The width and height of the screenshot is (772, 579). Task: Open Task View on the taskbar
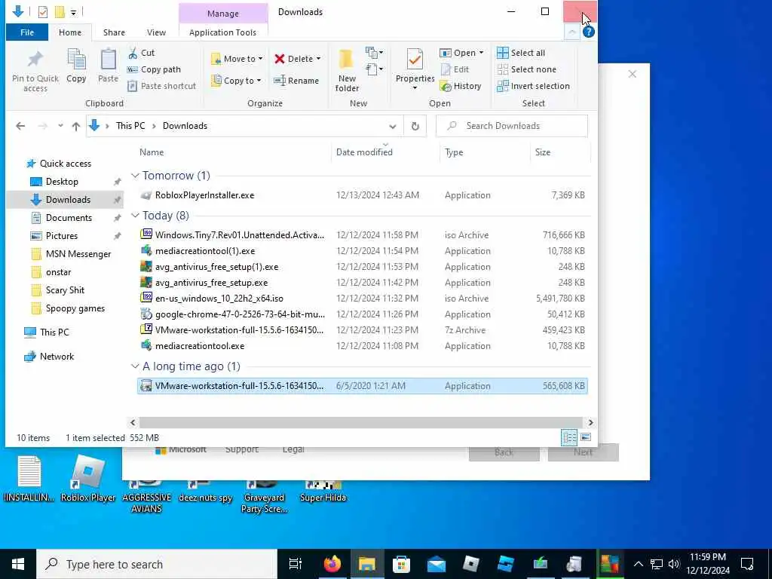(295, 564)
